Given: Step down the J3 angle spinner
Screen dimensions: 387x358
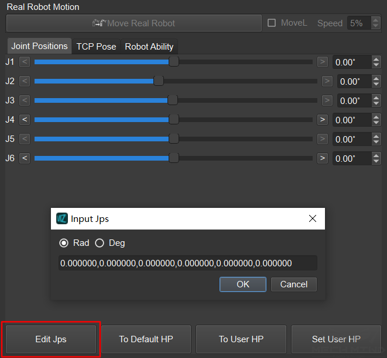Looking at the screenshot, I should [376, 103].
